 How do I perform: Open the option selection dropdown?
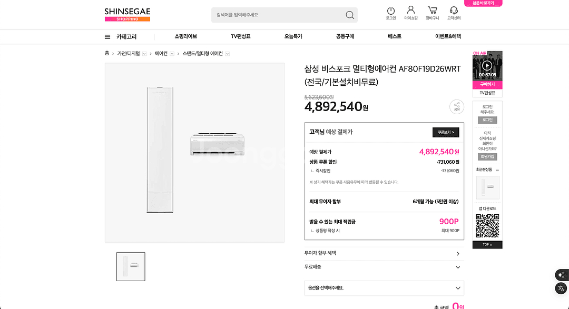(x=384, y=288)
